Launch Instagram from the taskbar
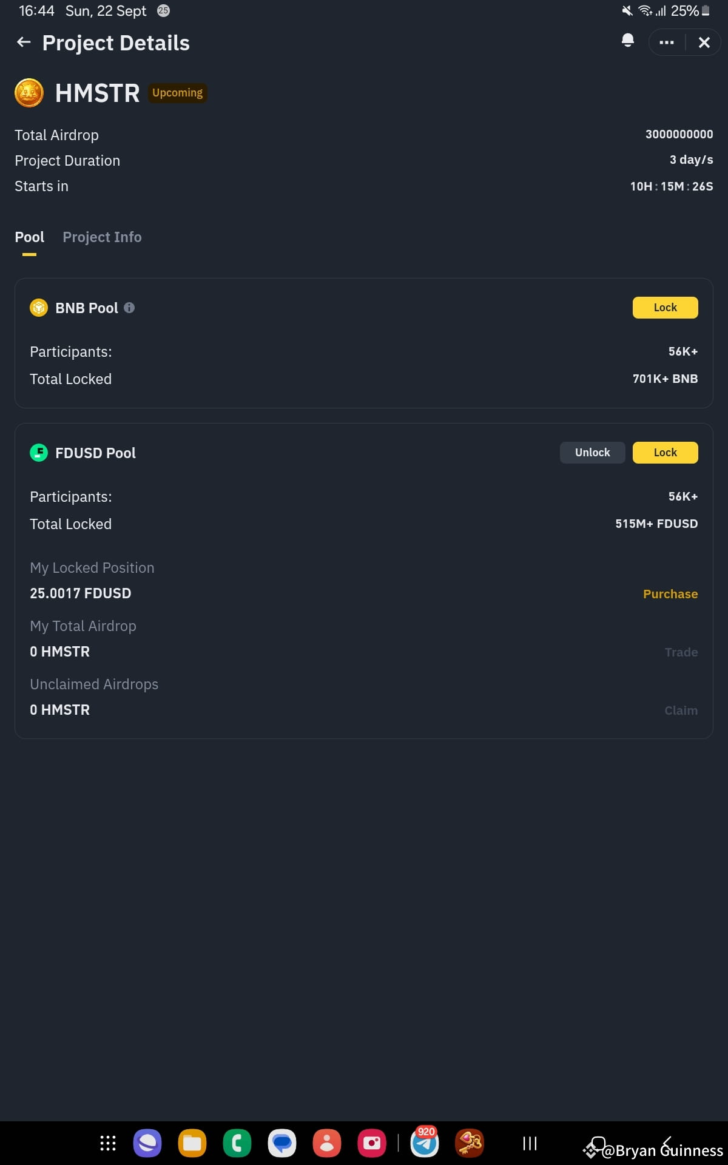Image resolution: width=728 pixels, height=1165 pixels. 372,1143
